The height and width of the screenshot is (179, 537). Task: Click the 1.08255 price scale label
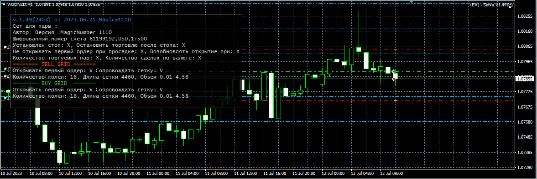coord(525,16)
